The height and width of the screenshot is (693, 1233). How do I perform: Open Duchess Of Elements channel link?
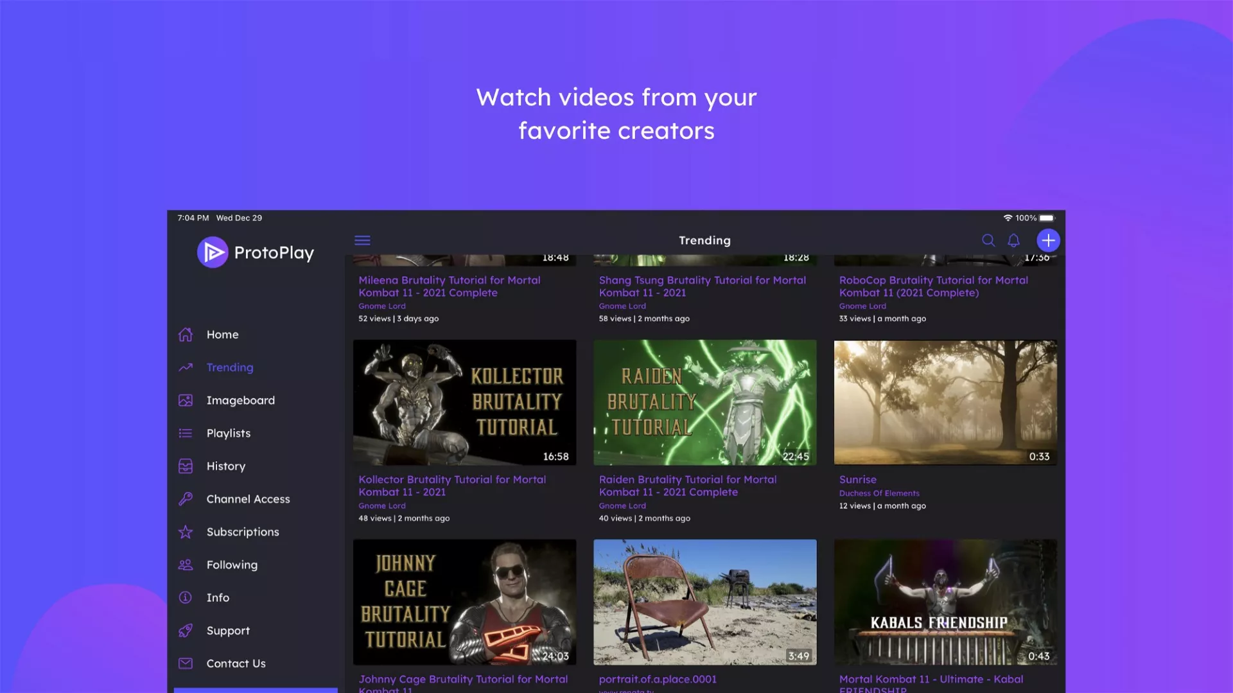(x=879, y=493)
